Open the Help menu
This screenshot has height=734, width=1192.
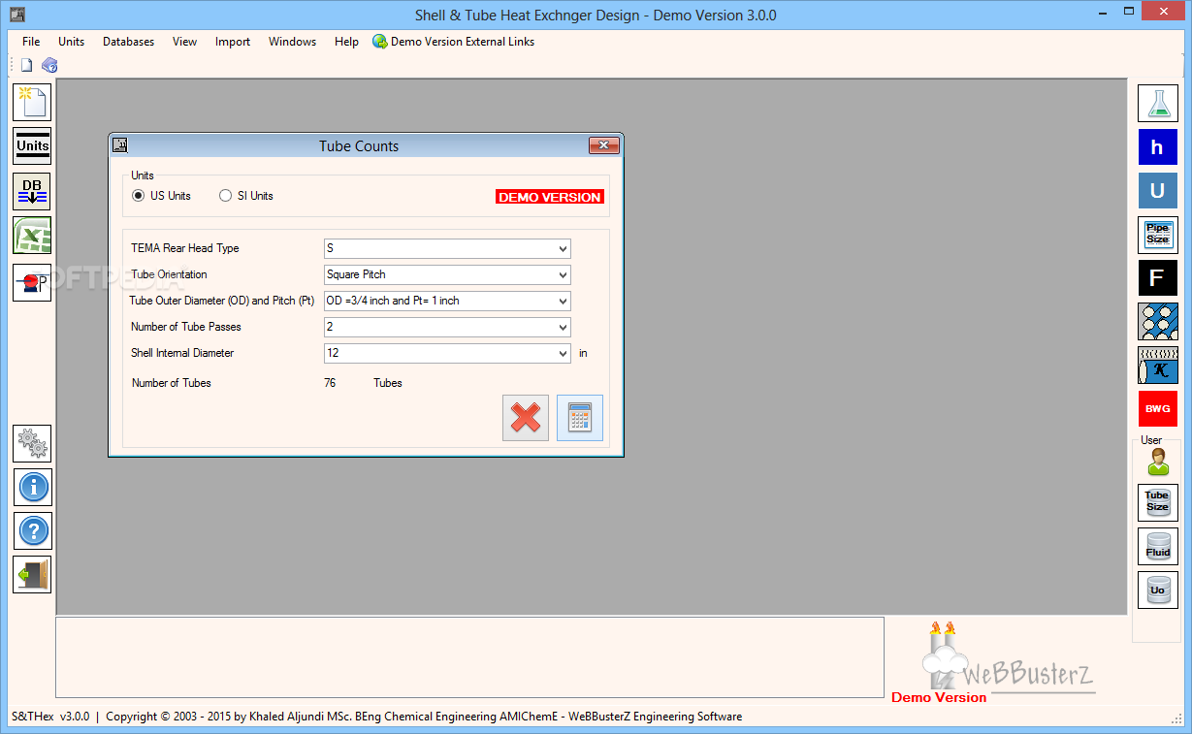click(x=346, y=42)
